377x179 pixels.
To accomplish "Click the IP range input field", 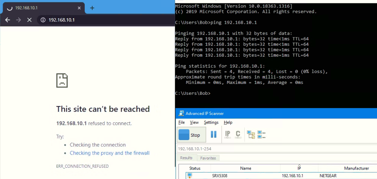I will [x=276, y=148].
